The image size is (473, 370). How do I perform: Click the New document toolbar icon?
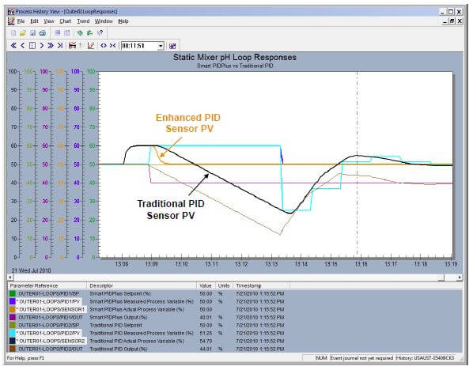pos(13,33)
